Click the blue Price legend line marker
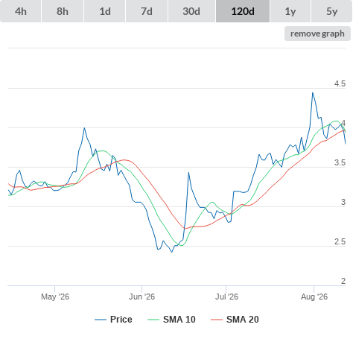 click(x=101, y=320)
